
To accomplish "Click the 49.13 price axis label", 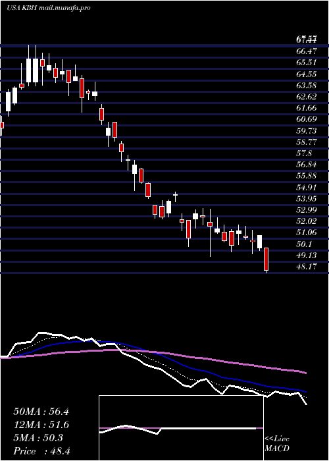I will [x=306, y=256].
